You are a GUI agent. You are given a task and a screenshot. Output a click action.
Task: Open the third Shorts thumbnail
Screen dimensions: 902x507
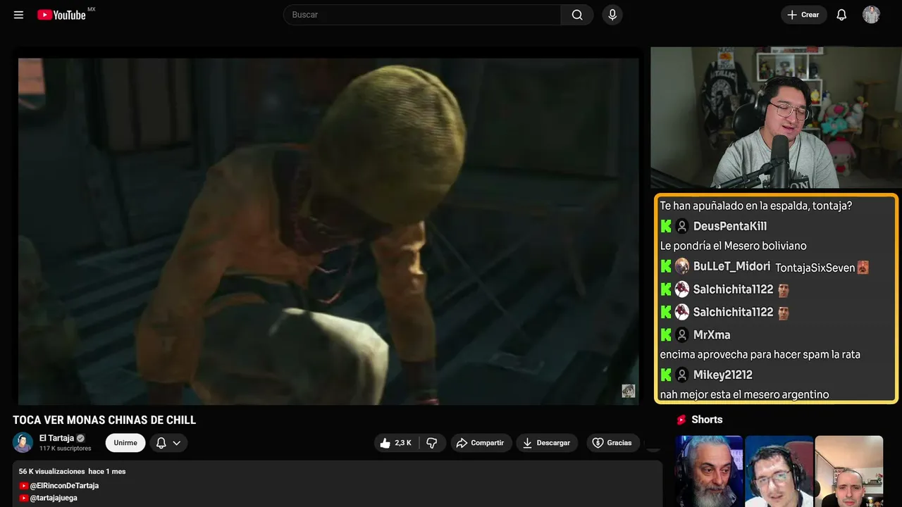pyautogui.click(x=848, y=471)
